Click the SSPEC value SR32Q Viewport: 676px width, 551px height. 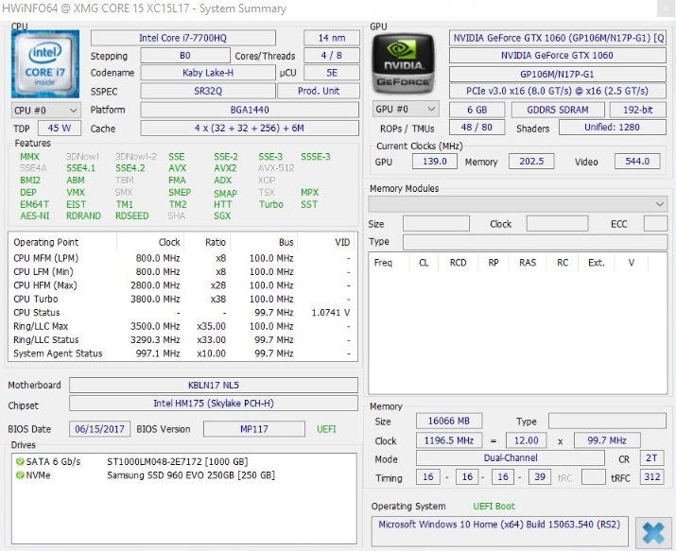tap(208, 91)
